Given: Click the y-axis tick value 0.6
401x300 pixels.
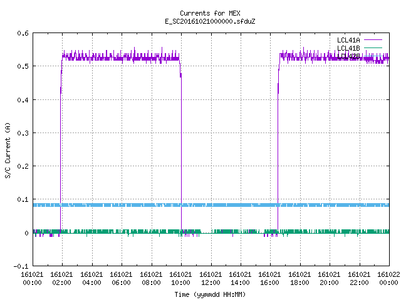Looking at the screenshot, I should pos(23,33).
